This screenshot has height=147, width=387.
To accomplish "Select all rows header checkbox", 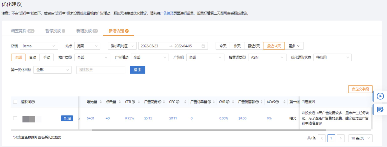I will (15, 102).
